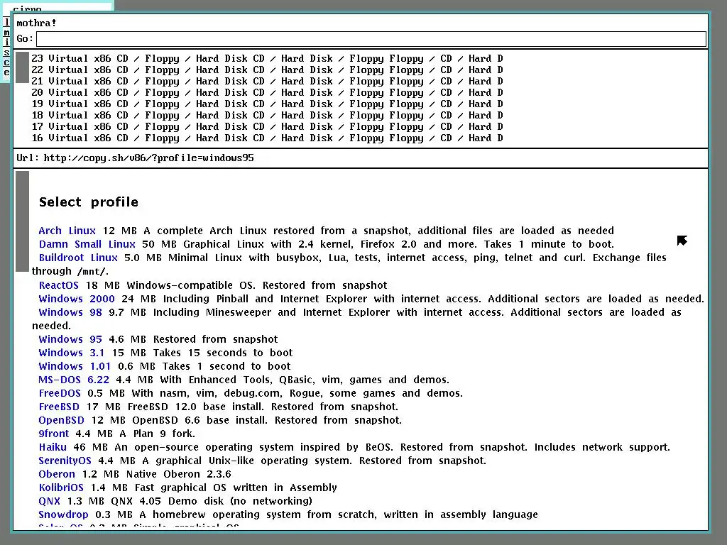Open the OpenBSD profile link
The image size is (727, 545).
point(61,420)
